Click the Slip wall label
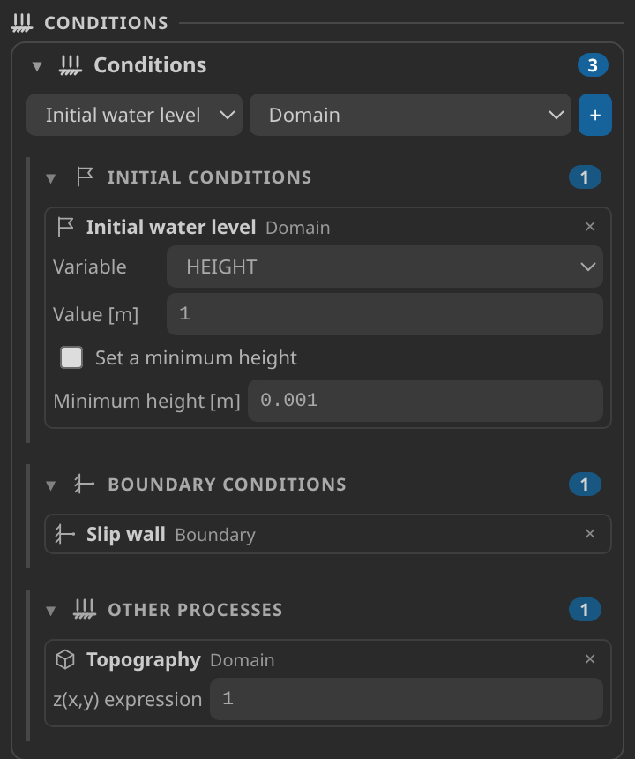635x759 pixels. (x=126, y=535)
